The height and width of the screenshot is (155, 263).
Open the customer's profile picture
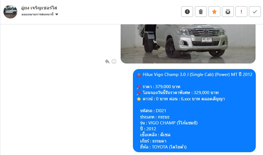point(10,12)
